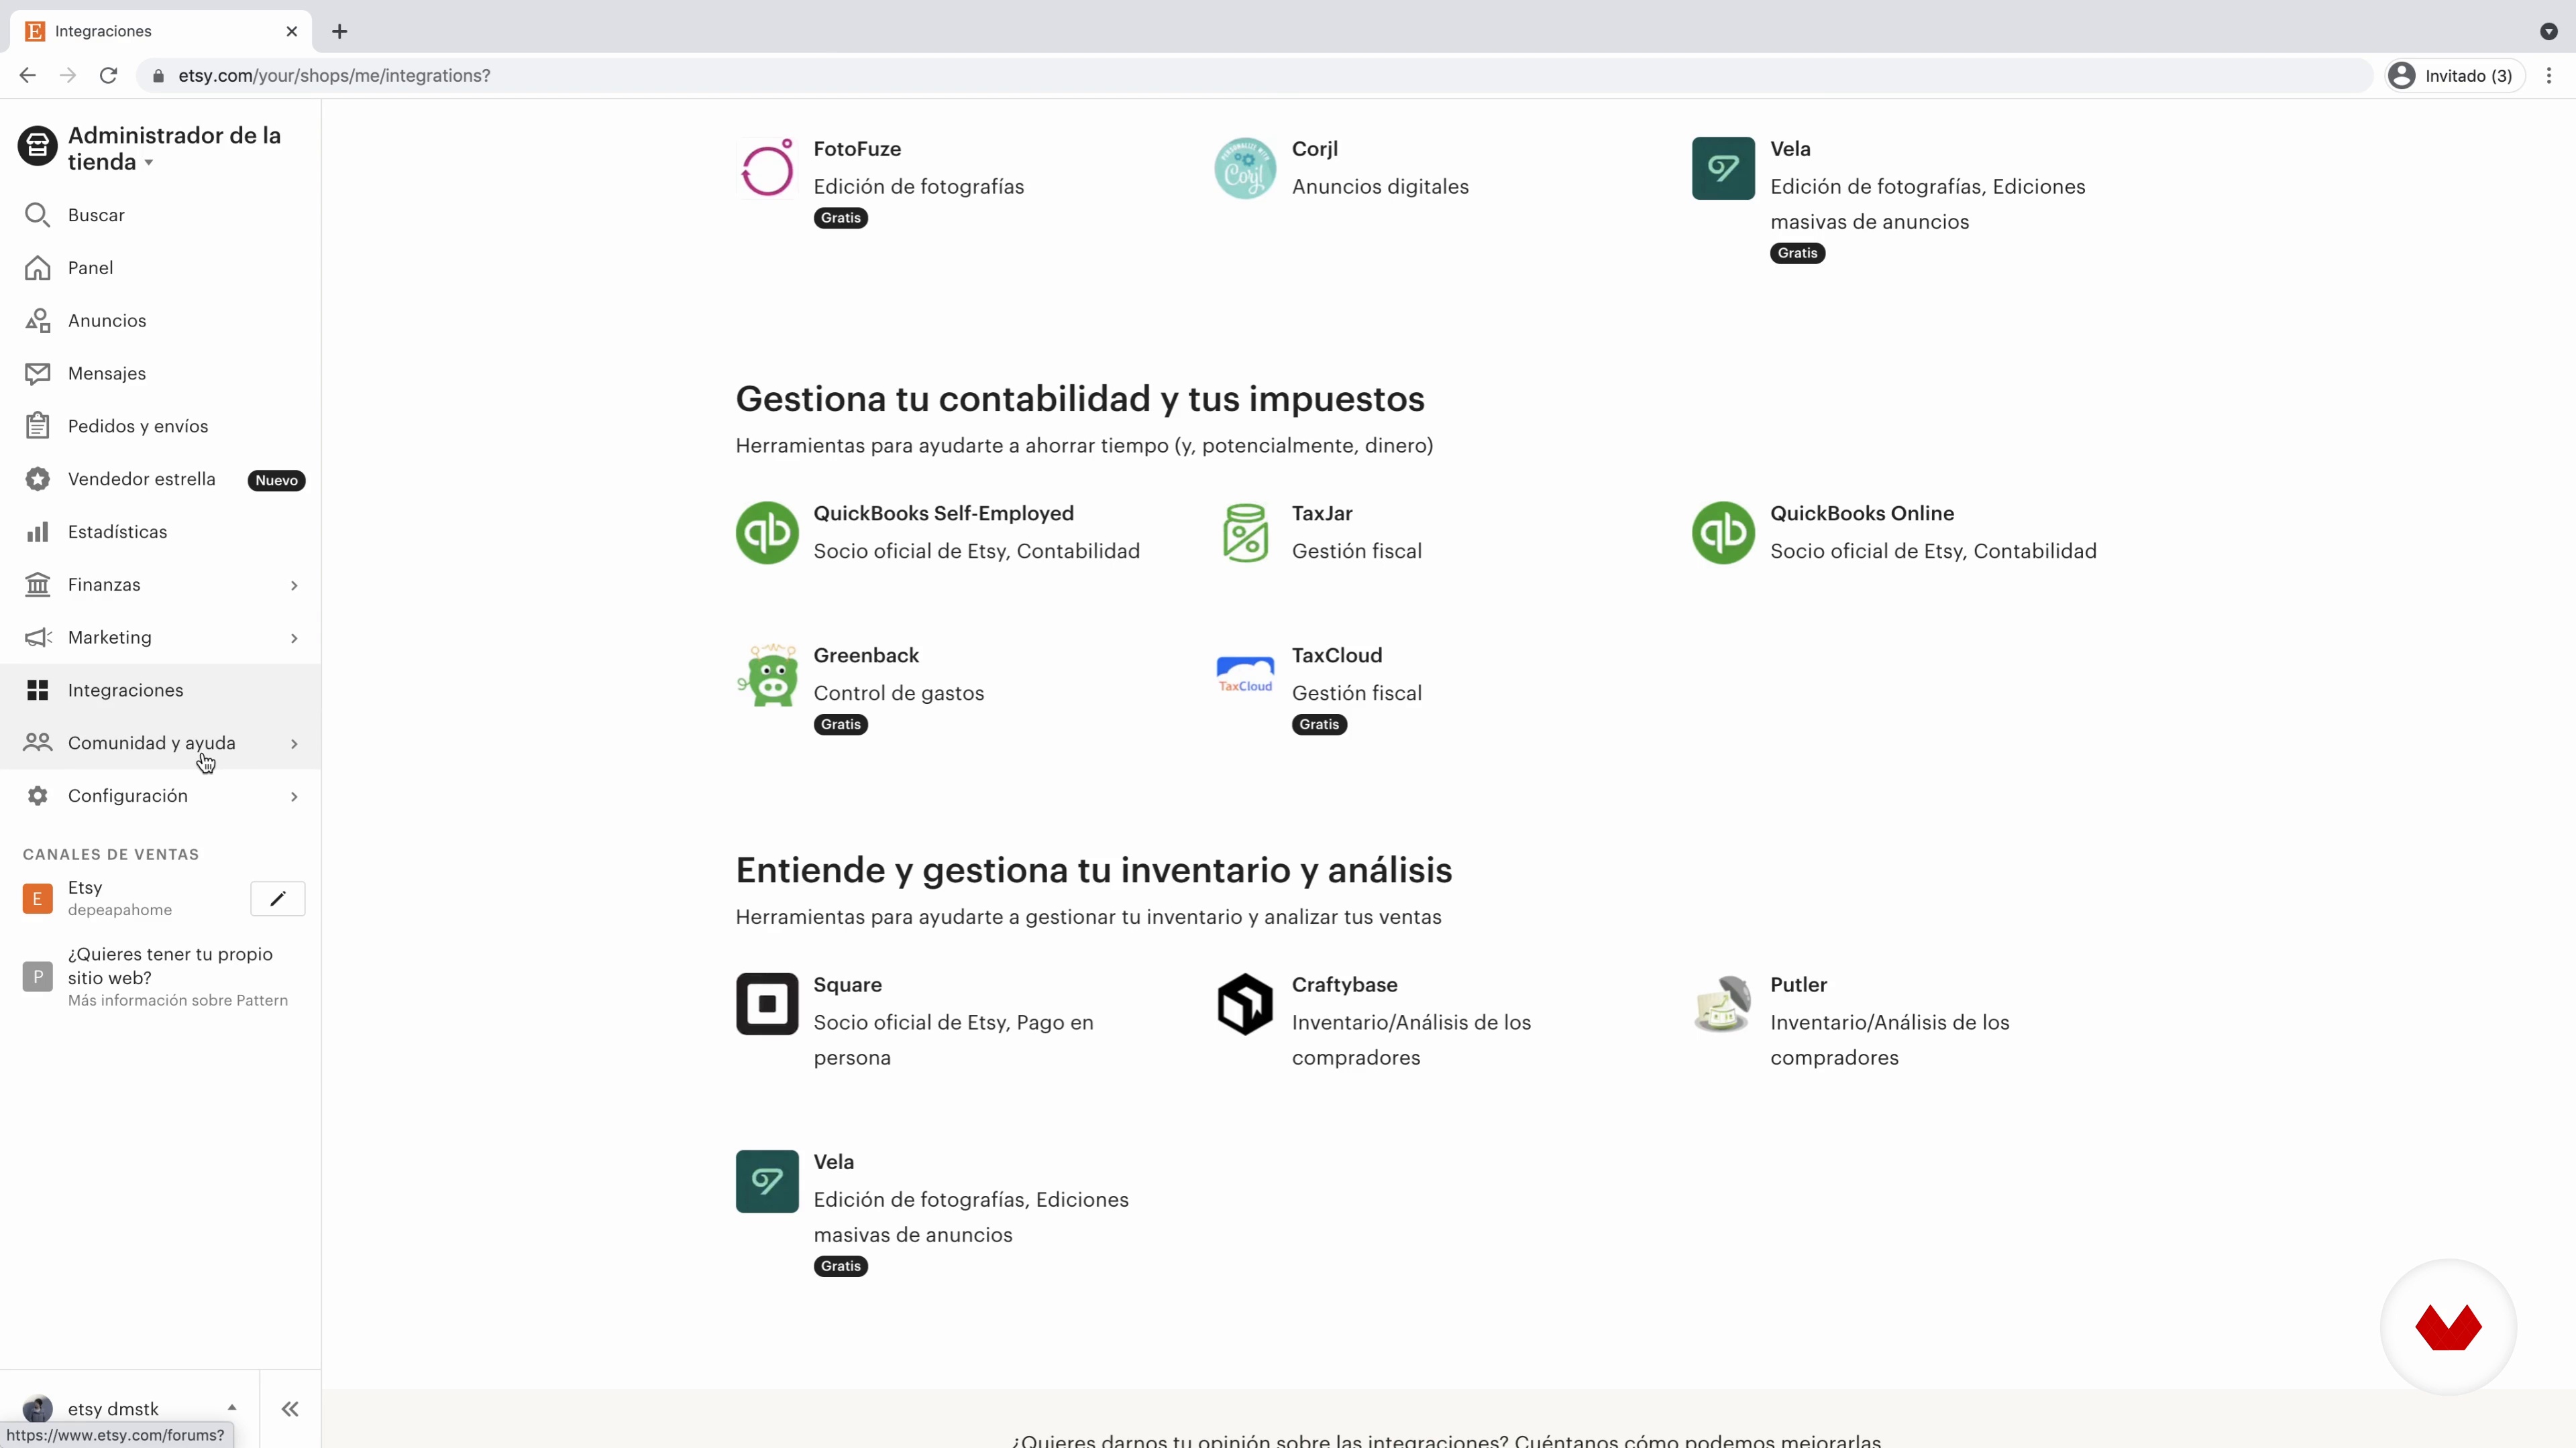
Task: Open the TaxCloud logo
Action: [1245, 674]
